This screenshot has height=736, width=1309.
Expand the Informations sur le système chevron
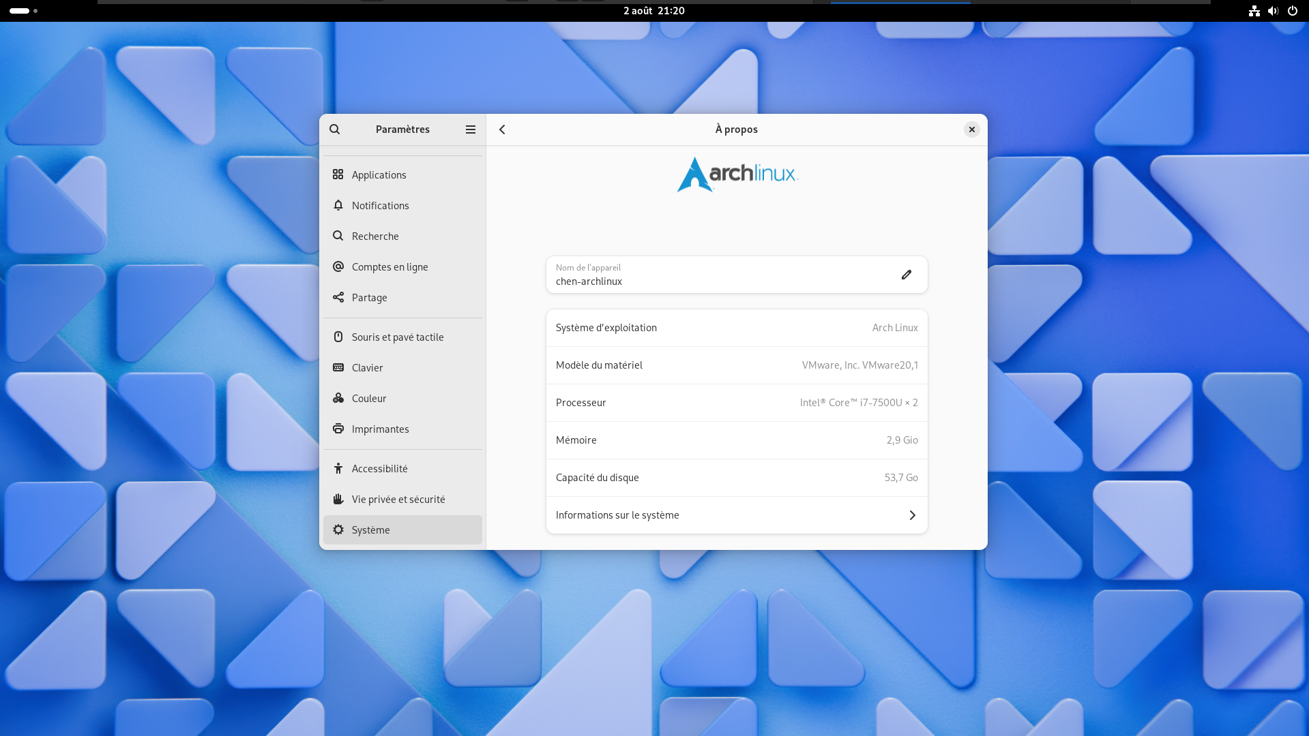(912, 515)
